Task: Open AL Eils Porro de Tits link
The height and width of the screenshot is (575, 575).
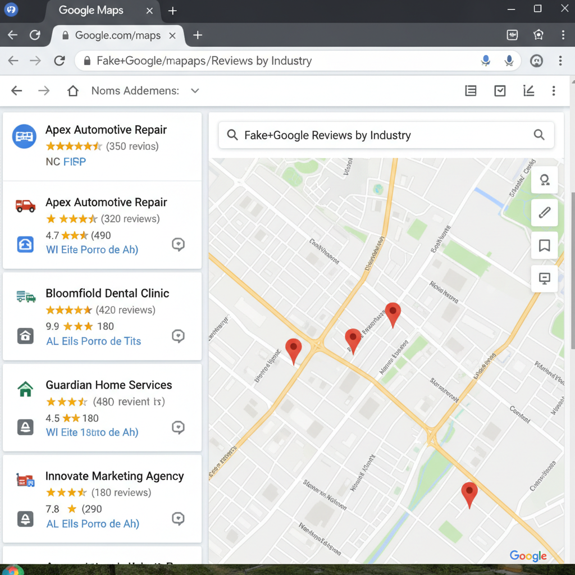Action: coord(94,341)
